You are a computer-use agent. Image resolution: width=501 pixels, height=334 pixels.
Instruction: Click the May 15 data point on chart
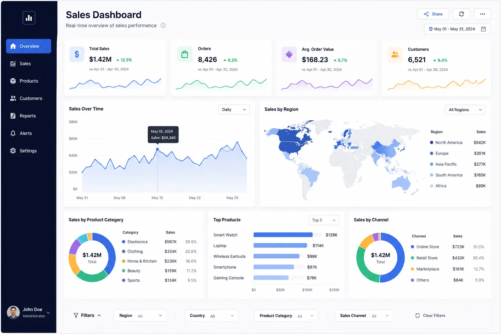[158, 149]
